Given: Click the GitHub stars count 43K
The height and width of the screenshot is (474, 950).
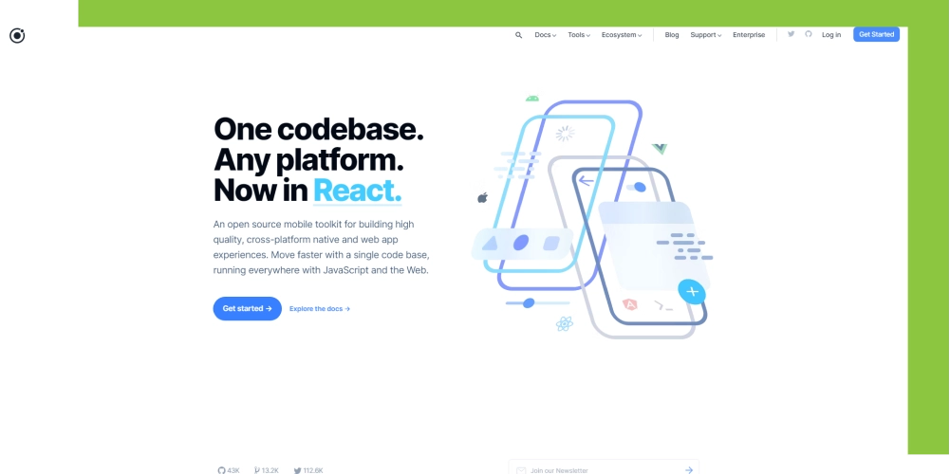Looking at the screenshot, I should pyautogui.click(x=229, y=469).
